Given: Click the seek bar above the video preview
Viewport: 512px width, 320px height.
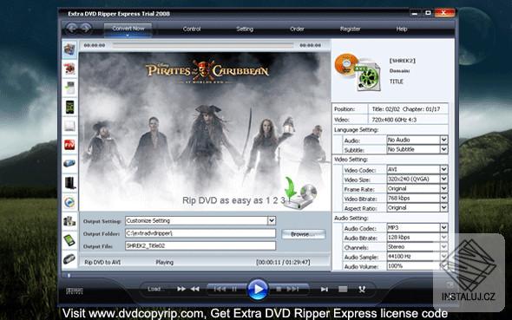Looking at the screenshot, I should point(203,45).
